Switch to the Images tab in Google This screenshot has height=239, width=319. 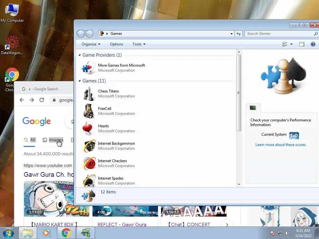click(x=53, y=140)
